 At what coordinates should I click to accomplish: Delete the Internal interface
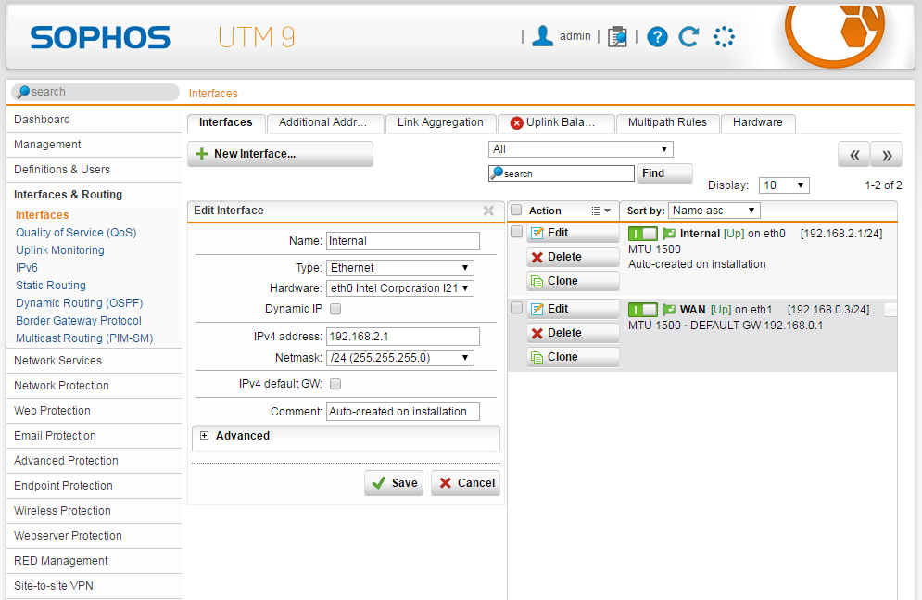573,257
